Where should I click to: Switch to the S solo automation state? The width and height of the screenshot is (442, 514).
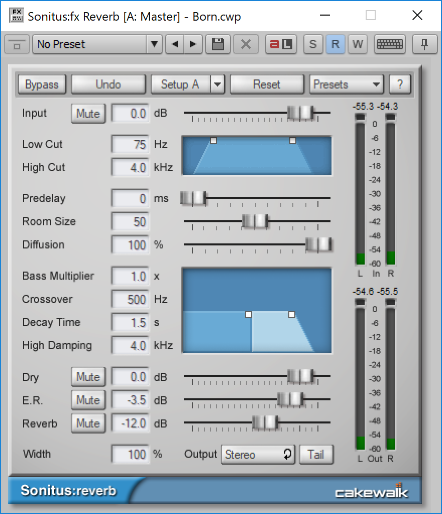[313, 44]
